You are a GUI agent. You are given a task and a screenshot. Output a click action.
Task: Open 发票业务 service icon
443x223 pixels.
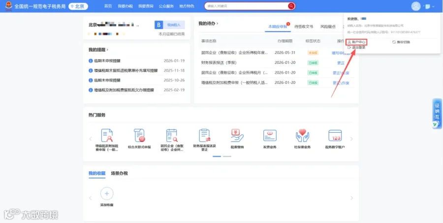[270, 136]
